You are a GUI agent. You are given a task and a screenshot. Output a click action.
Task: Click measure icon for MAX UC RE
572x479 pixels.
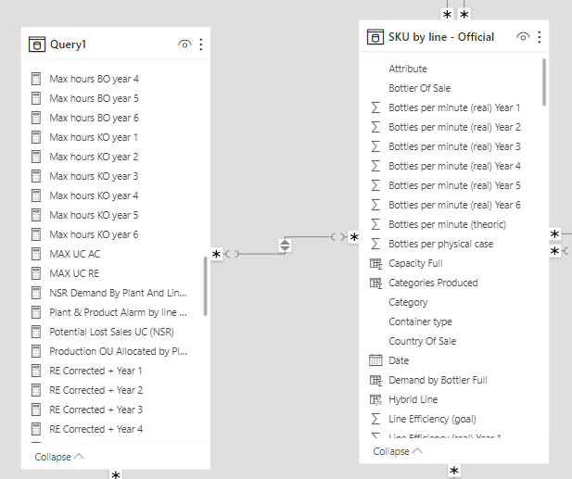tap(36, 273)
